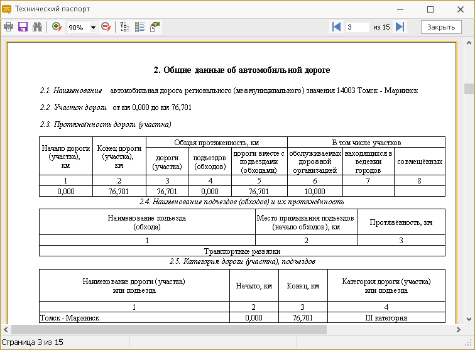The width and height of the screenshot is (475, 350).
Task: Open page settings icon
Action: point(155,27)
